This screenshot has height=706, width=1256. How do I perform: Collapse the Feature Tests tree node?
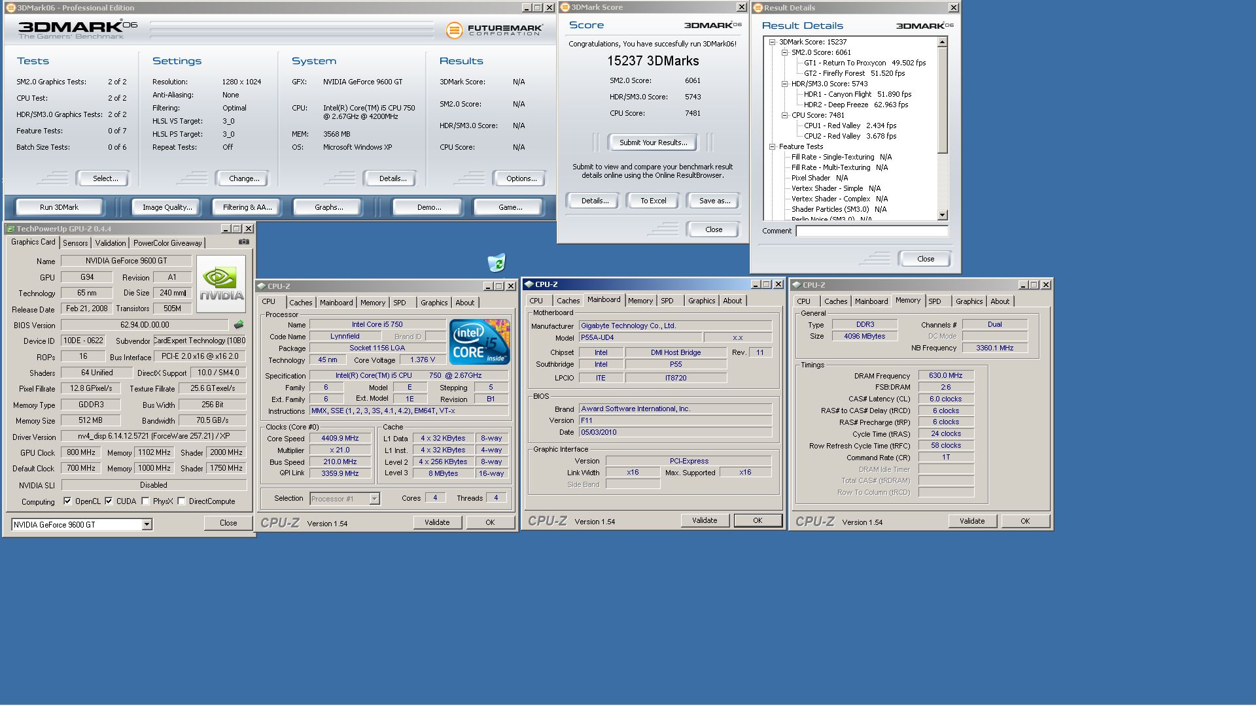772,146
